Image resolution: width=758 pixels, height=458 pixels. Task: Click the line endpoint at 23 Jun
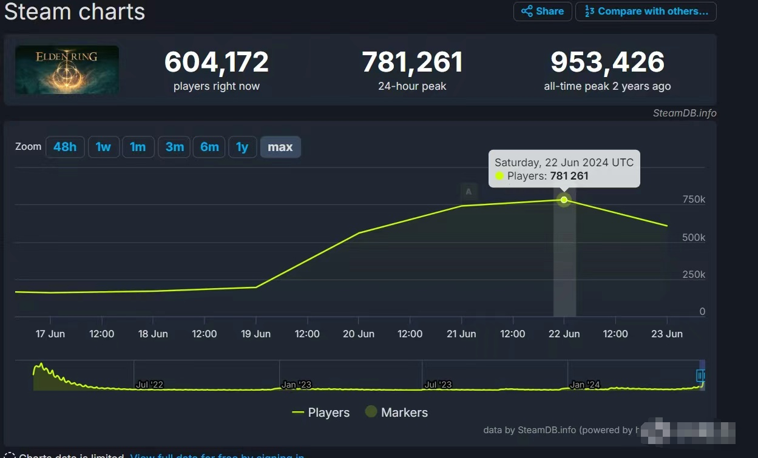click(667, 226)
